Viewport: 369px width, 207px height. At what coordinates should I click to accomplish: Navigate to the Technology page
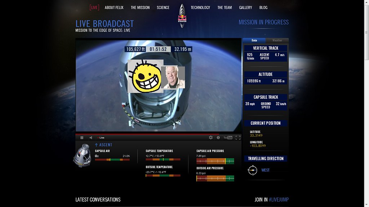[x=200, y=8]
